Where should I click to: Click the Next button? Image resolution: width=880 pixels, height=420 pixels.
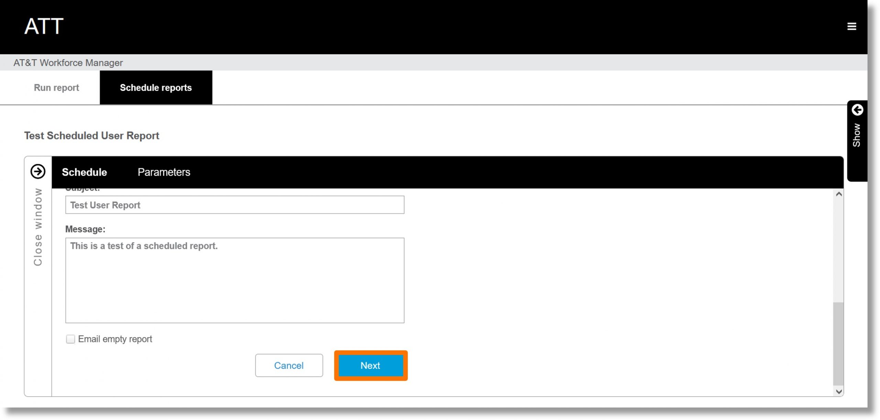pos(371,366)
